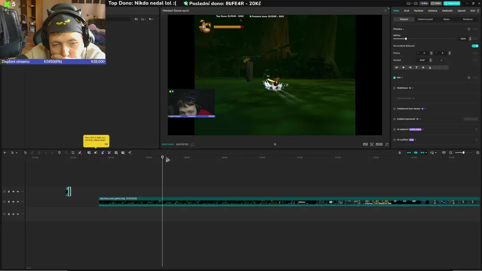
Task: Click the Exportovat button
Action: (x=452, y=3)
